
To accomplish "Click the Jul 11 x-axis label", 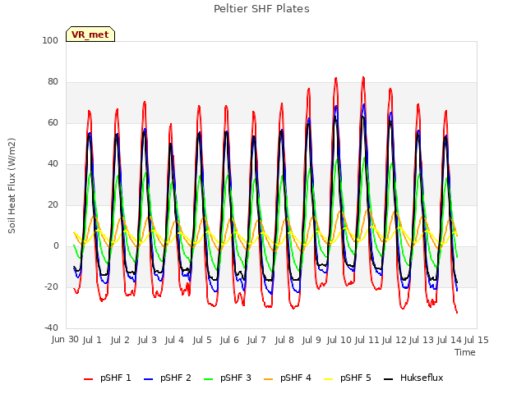I will point(367,340).
